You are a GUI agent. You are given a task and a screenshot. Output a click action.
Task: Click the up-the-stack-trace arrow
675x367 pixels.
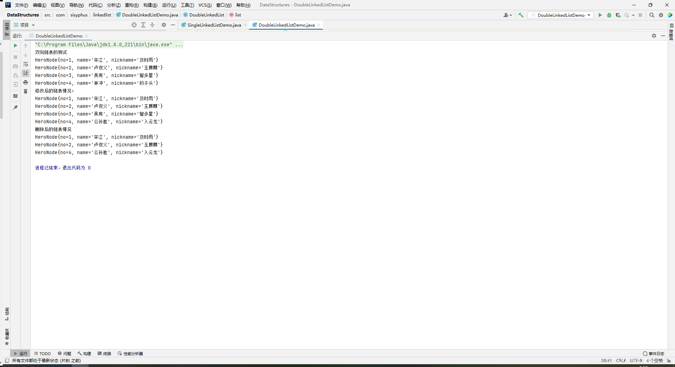(26, 46)
